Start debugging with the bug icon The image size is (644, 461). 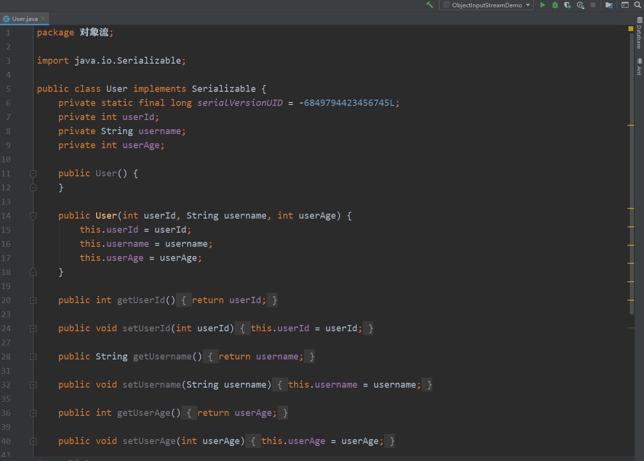click(555, 5)
